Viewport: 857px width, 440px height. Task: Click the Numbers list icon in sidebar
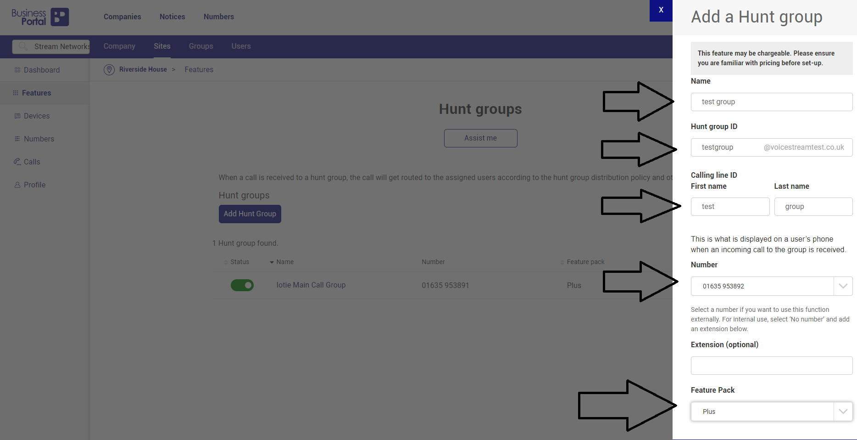[17, 139]
